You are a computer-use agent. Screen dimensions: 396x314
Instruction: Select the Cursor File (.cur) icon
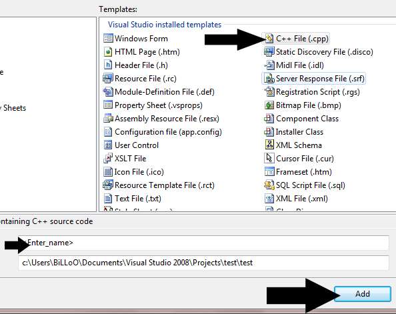tap(269, 158)
